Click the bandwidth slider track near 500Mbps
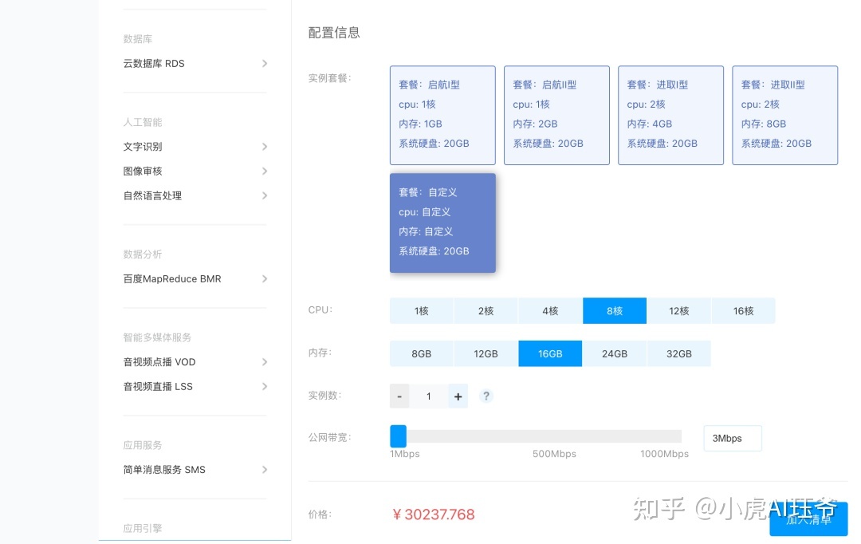This screenshot has width=861, height=544. pos(555,436)
